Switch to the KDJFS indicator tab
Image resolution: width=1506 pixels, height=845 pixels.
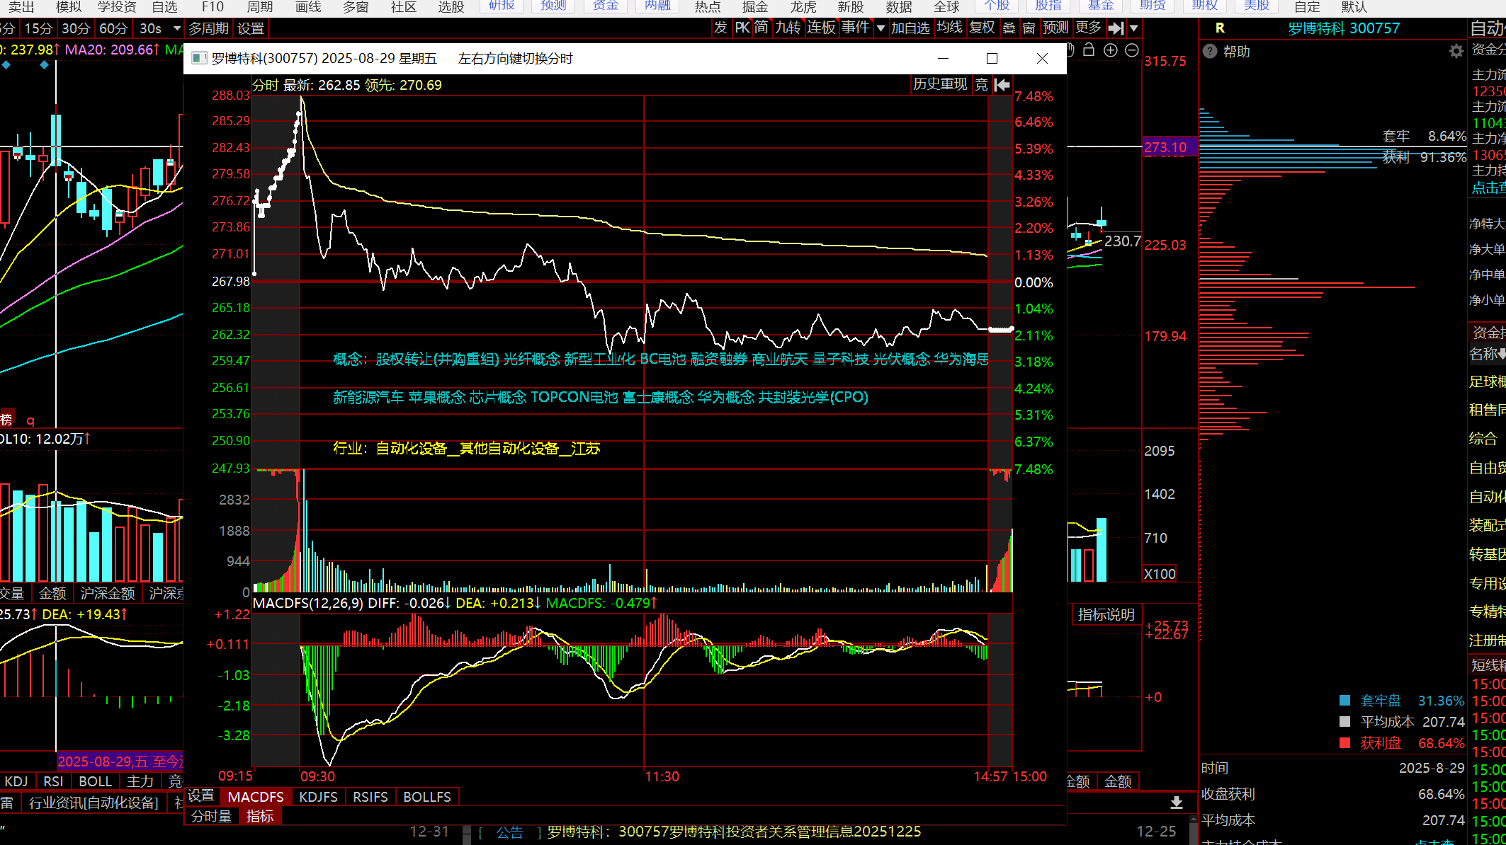coord(318,797)
